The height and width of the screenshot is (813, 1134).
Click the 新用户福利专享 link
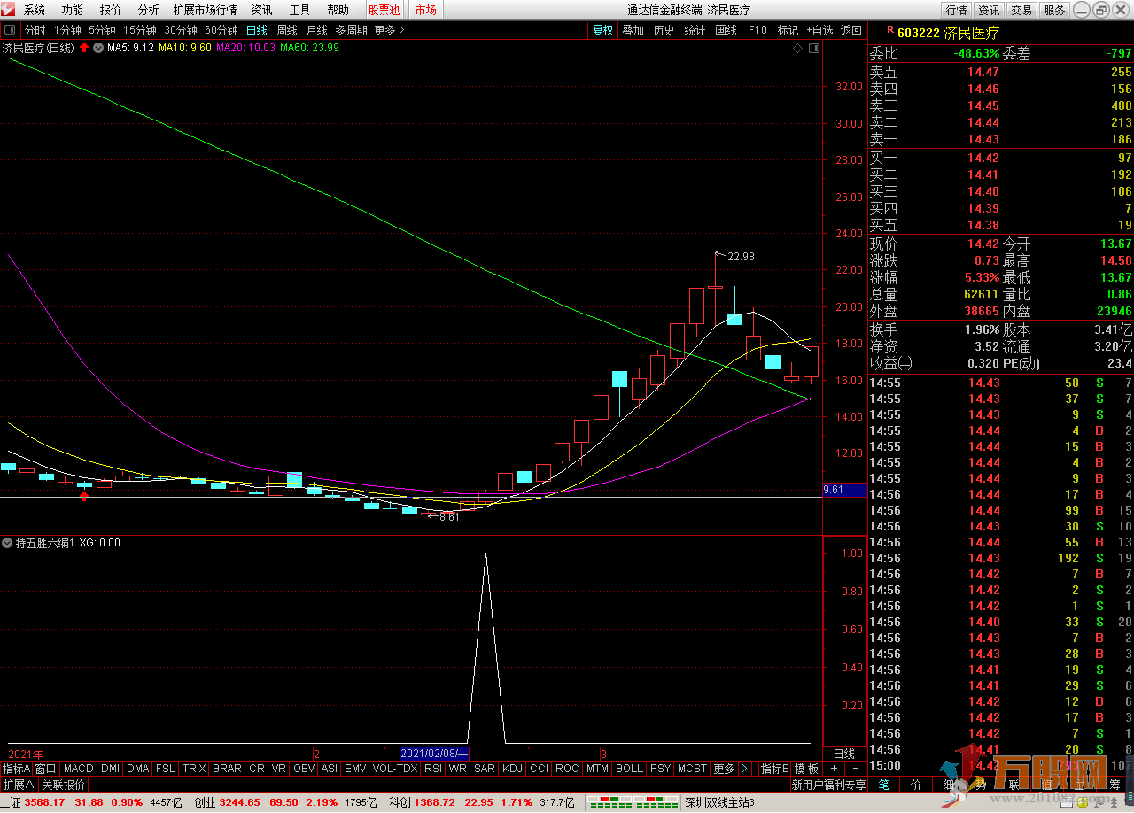coord(828,785)
